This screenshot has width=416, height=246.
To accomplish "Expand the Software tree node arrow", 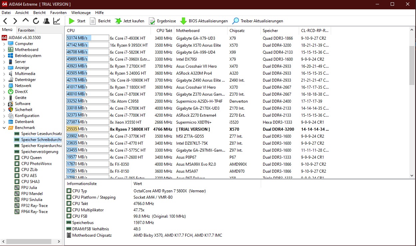I will pyautogui.click(x=4, y=104).
